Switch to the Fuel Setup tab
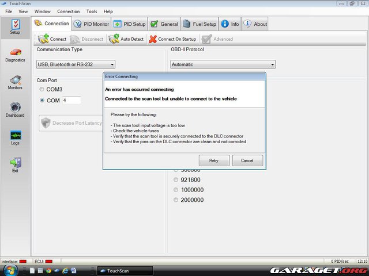369x276 pixels. (x=199, y=24)
